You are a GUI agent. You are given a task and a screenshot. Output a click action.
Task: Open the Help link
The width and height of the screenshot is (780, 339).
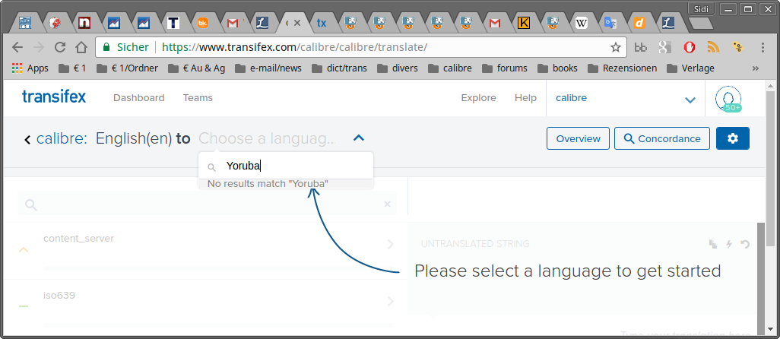(525, 98)
